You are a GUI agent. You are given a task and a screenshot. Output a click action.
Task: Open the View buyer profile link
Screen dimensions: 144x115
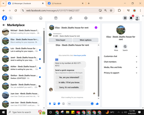[80, 55]
